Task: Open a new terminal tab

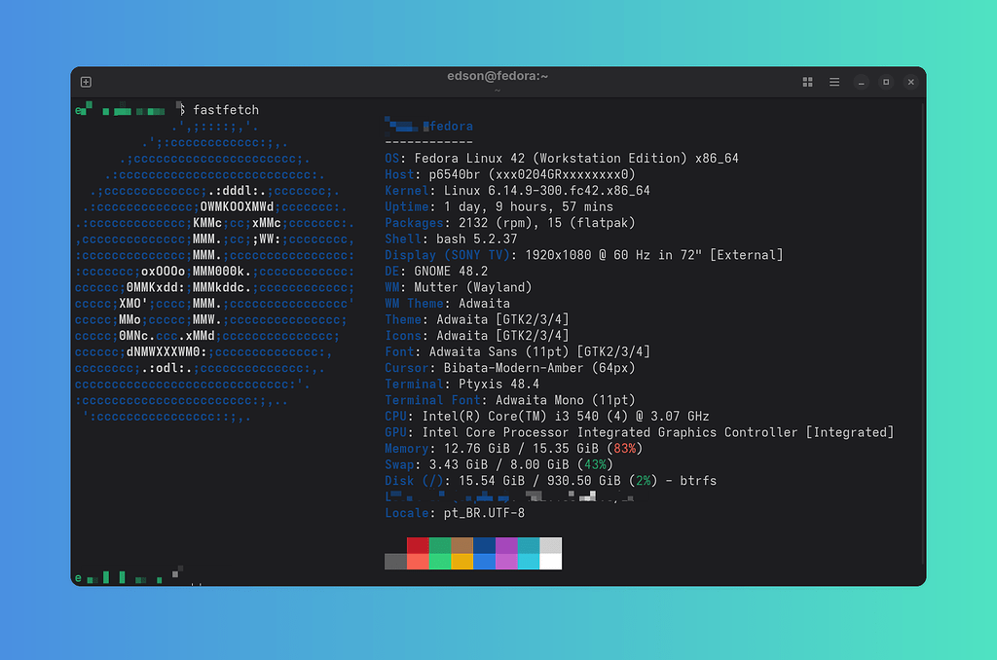Action: click(86, 82)
